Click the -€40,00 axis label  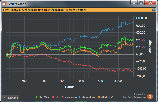tap(141, 69)
